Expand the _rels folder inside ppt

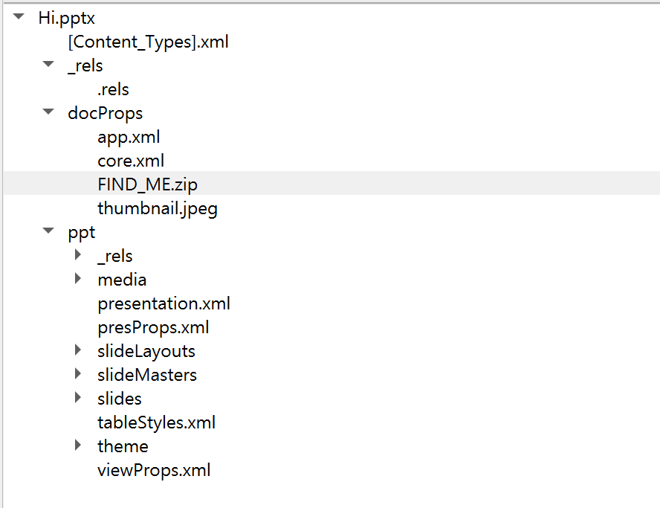pos(78,255)
